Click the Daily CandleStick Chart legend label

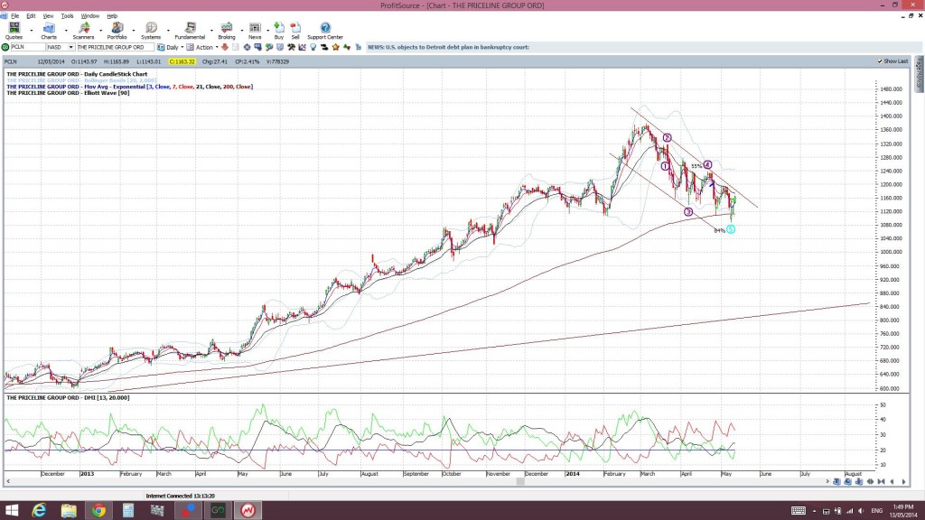coord(77,74)
